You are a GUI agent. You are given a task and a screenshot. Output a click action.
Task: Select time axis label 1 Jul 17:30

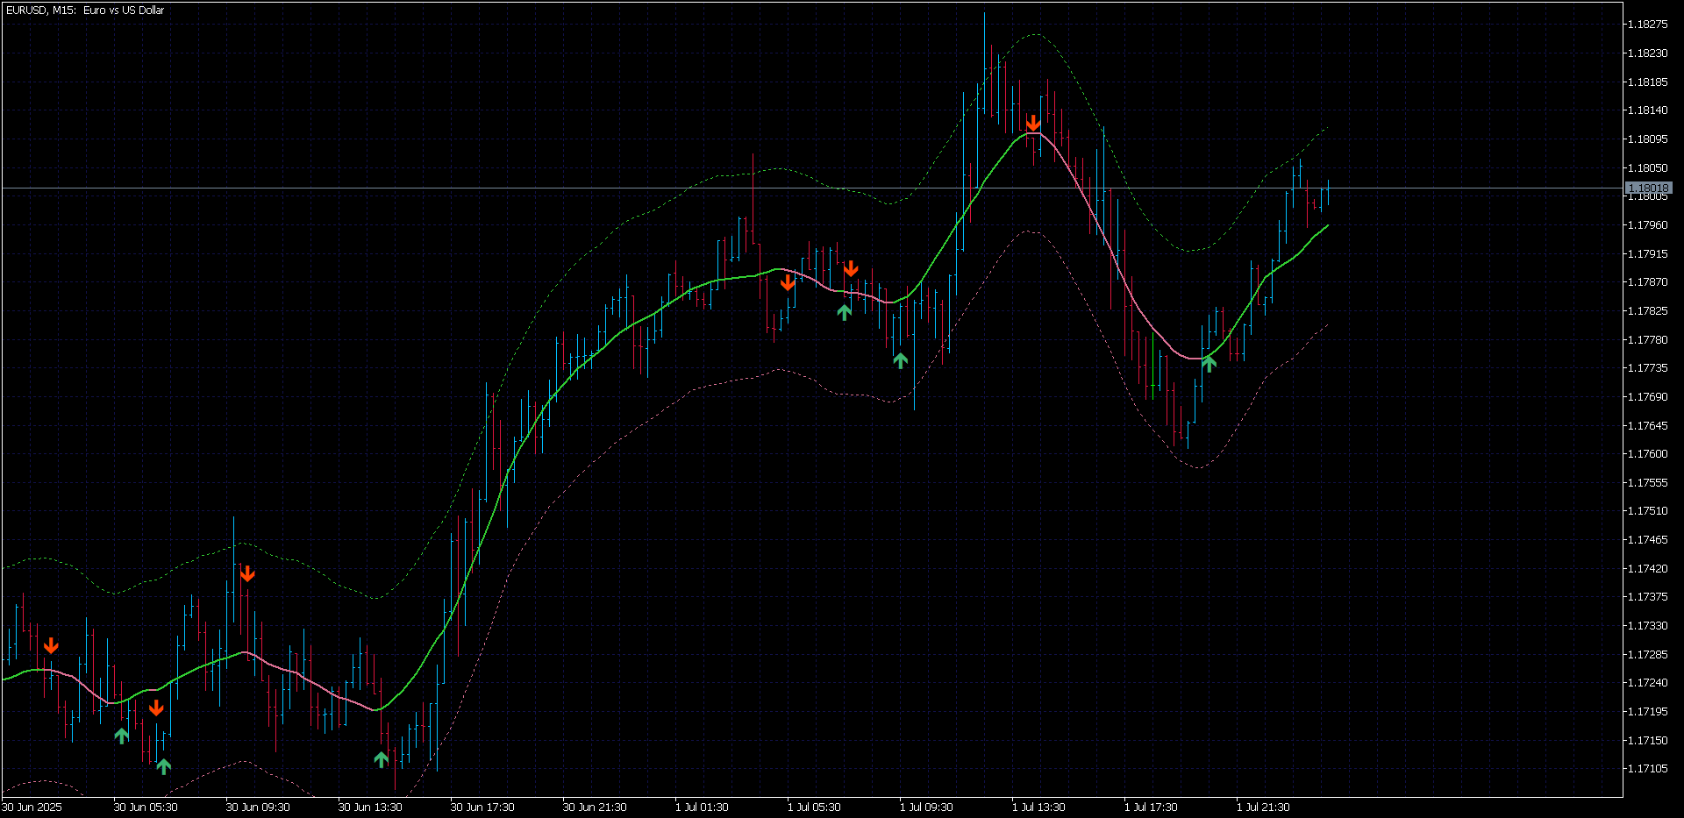(x=1151, y=807)
